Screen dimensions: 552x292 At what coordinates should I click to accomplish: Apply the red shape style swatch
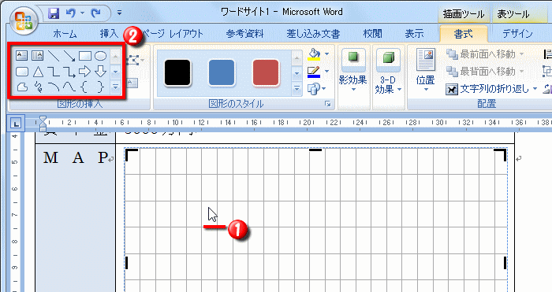click(x=266, y=72)
